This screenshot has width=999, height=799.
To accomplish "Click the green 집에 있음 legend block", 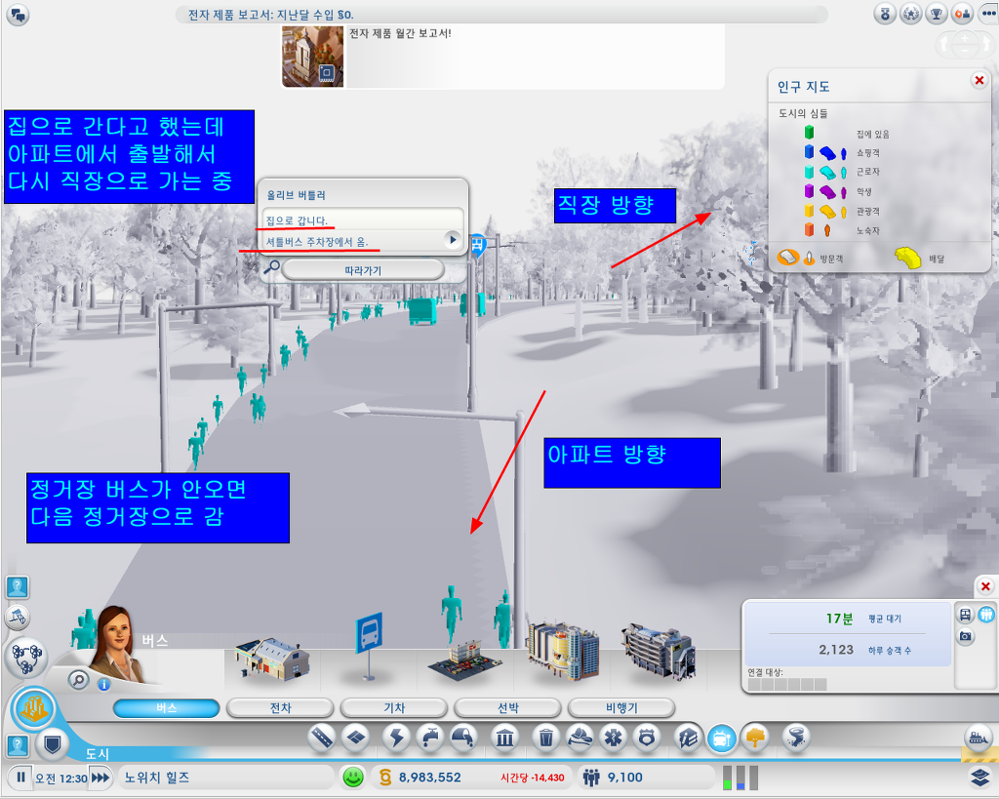I will click(x=809, y=133).
